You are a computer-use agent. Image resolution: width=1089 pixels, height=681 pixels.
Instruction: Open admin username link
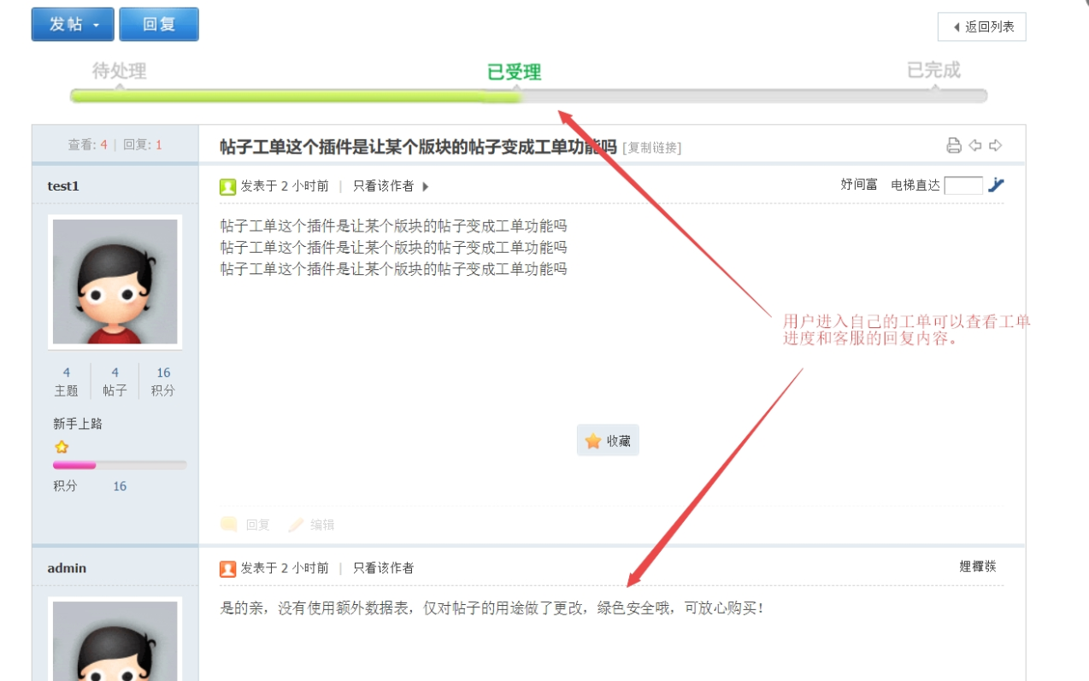[x=67, y=568]
